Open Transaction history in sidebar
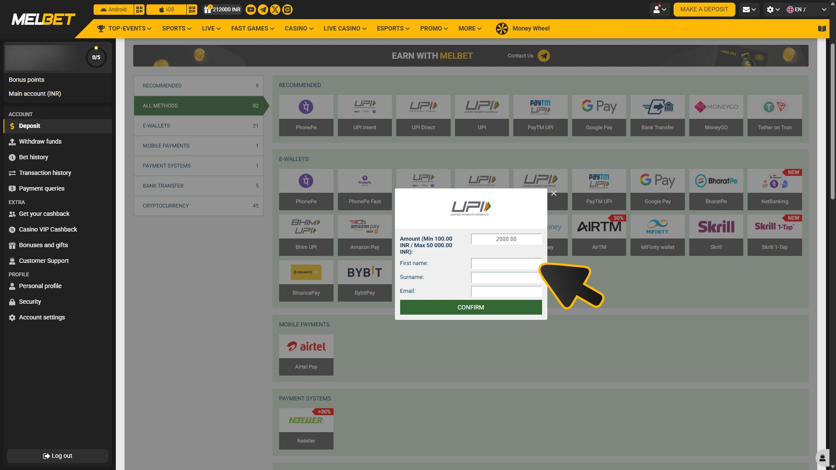This screenshot has height=470, width=836. click(57, 173)
